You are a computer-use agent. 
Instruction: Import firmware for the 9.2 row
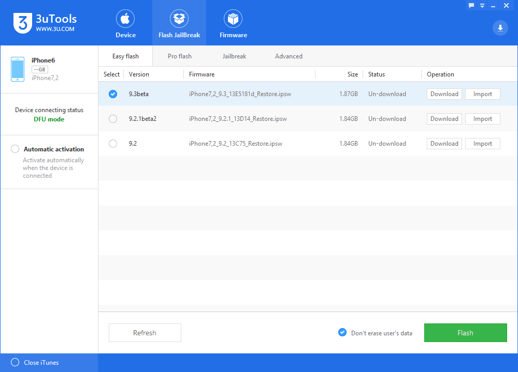click(x=483, y=144)
